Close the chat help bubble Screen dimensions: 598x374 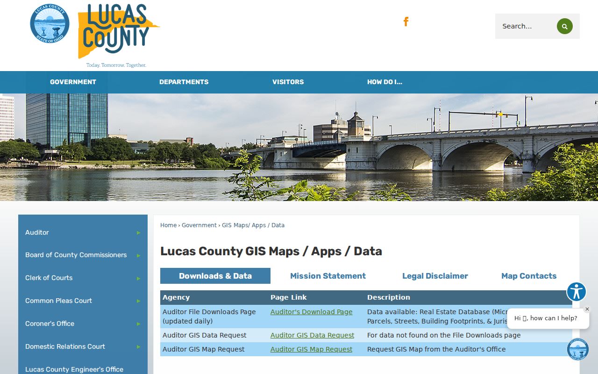(x=587, y=309)
